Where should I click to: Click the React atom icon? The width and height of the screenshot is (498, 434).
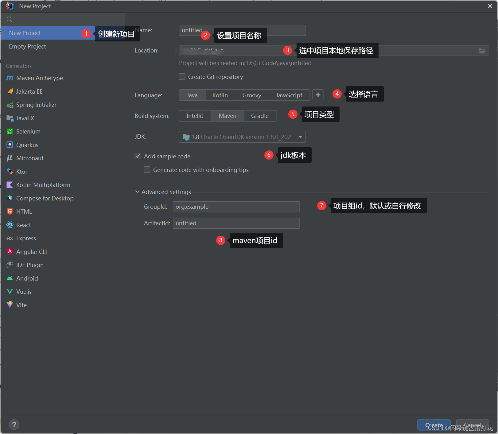point(10,225)
